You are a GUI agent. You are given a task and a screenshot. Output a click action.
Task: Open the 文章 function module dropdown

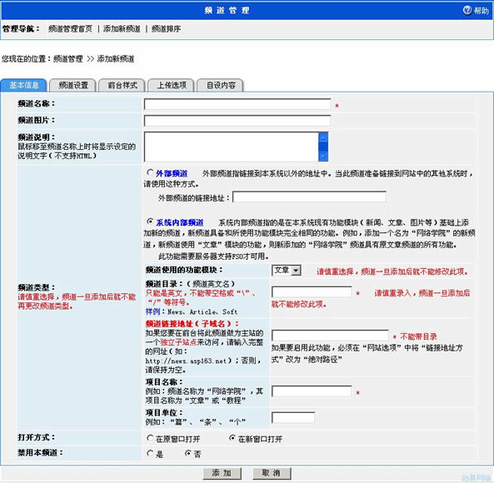287,270
